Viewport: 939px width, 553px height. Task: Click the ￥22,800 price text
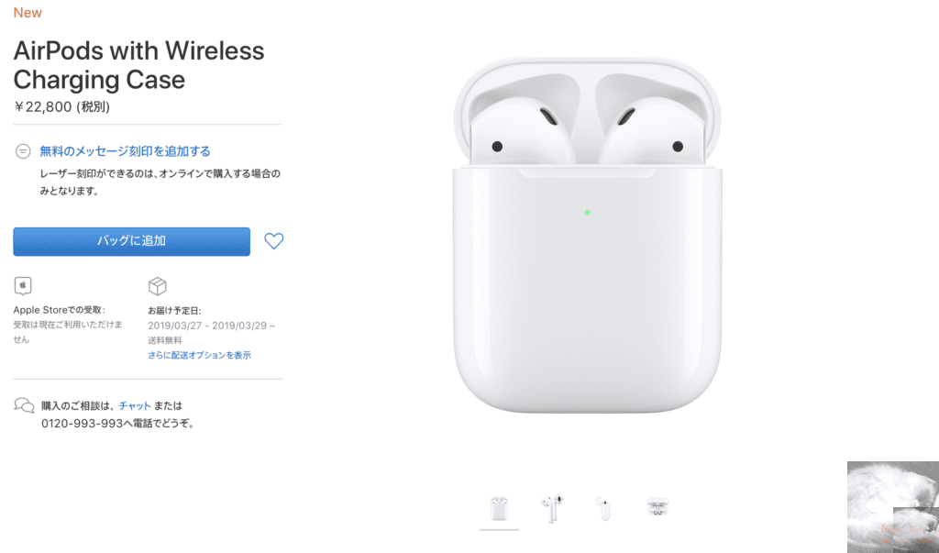[x=61, y=106]
